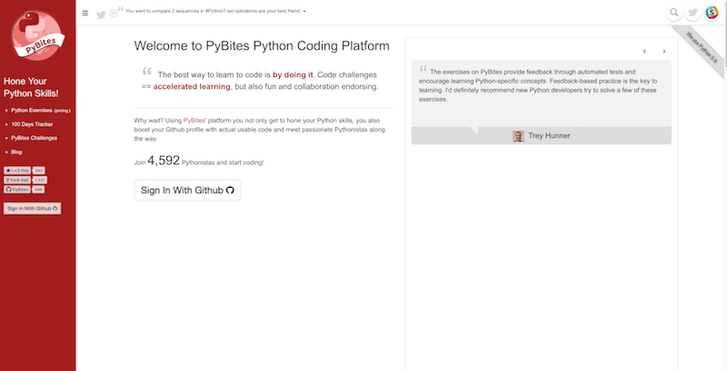Click sidebar Sign In With Github button
Screen dimensions: 727x371
point(32,209)
